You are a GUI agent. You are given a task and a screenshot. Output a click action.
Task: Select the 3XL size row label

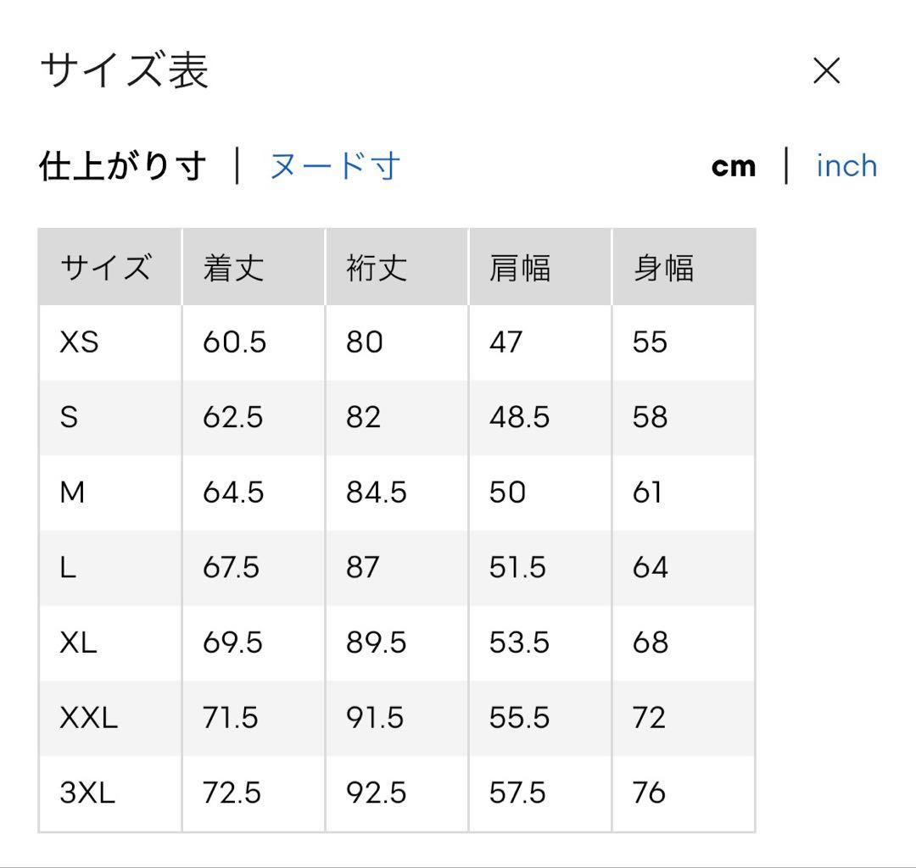[87, 793]
